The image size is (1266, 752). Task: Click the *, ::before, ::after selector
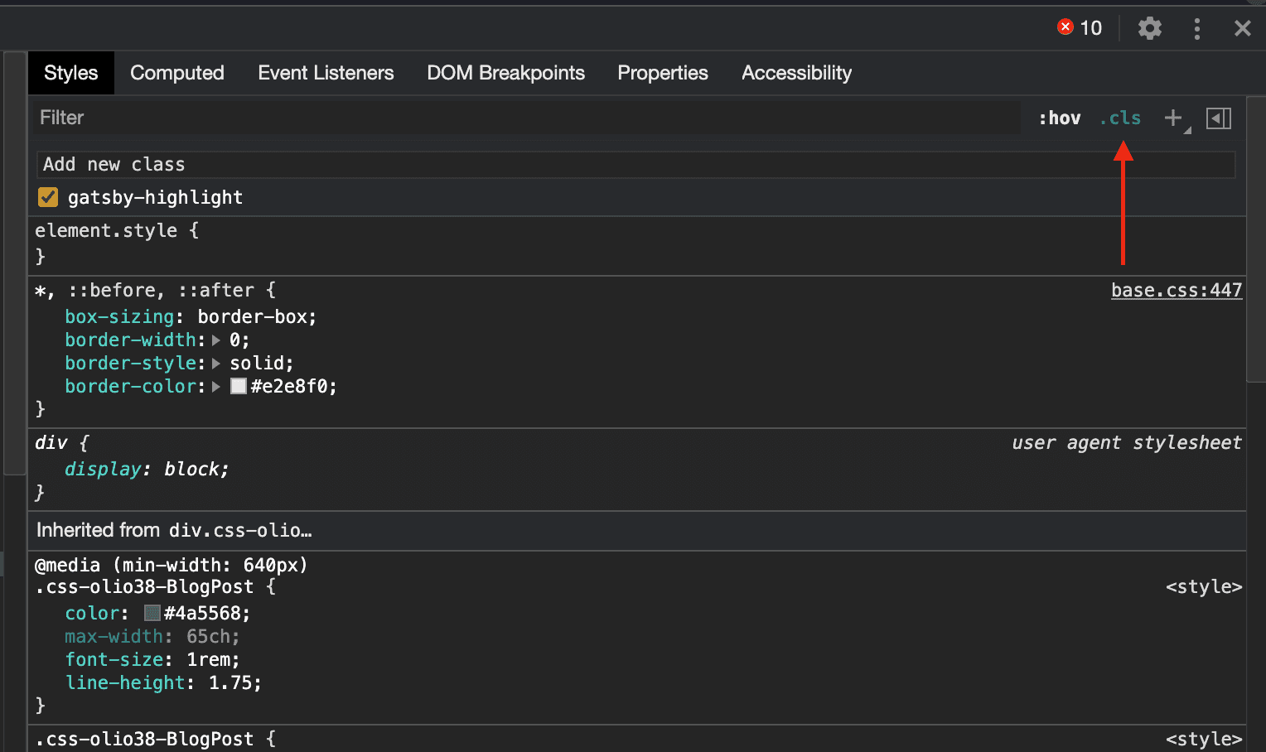[145, 290]
